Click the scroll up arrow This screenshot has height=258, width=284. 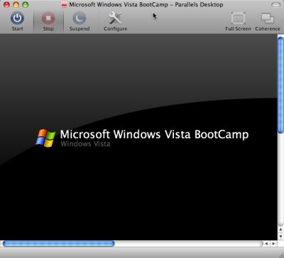(280, 230)
